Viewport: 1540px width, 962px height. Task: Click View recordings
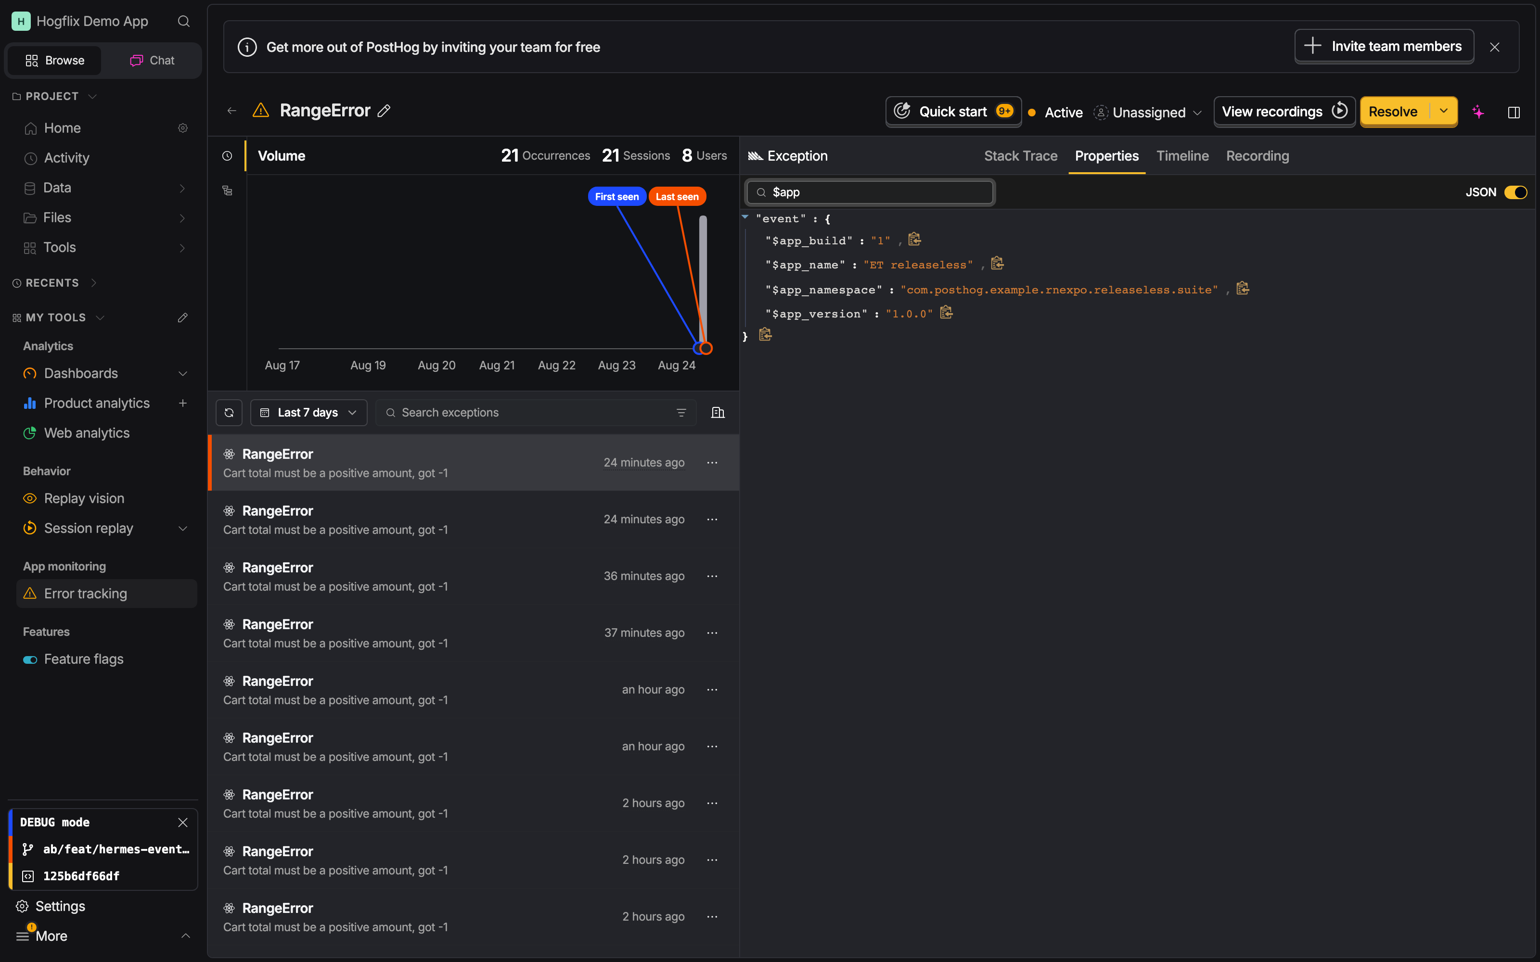[x=1284, y=111]
